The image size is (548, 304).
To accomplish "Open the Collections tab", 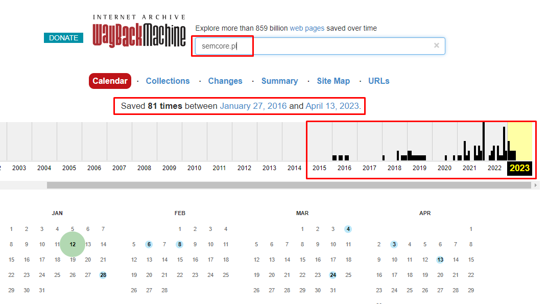I will pyautogui.click(x=168, y=81).
